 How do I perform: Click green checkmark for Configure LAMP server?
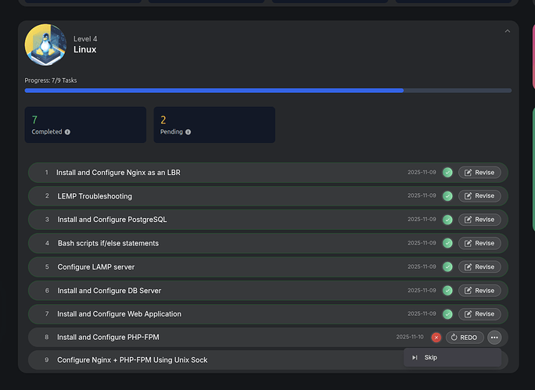[447, 267]
